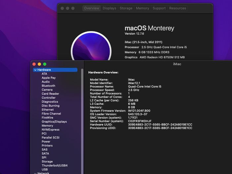Click the Processor Name value in Hardware Overview
Image resolution: width=232 pixels, height=174 pixels.
[145, 87]
